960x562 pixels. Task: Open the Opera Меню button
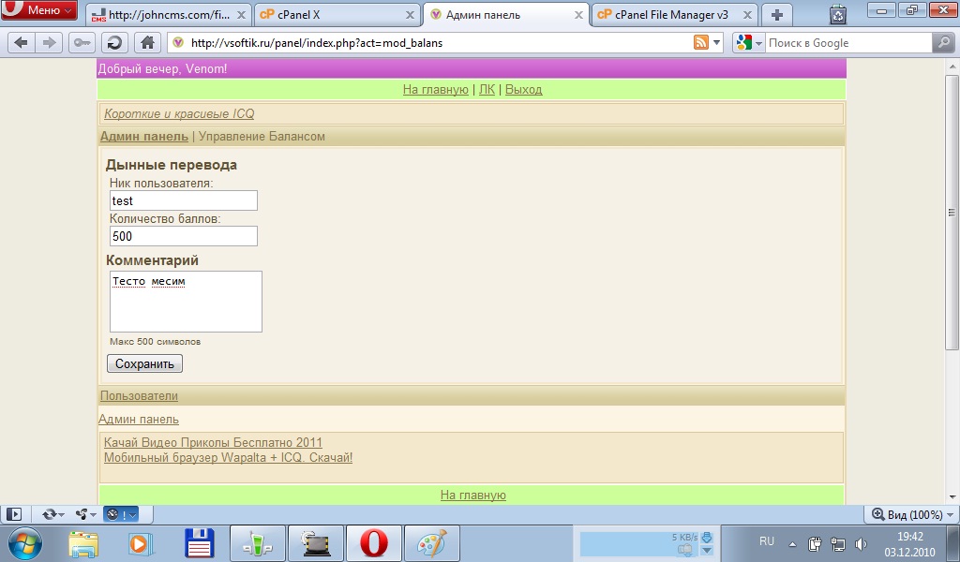39,9
